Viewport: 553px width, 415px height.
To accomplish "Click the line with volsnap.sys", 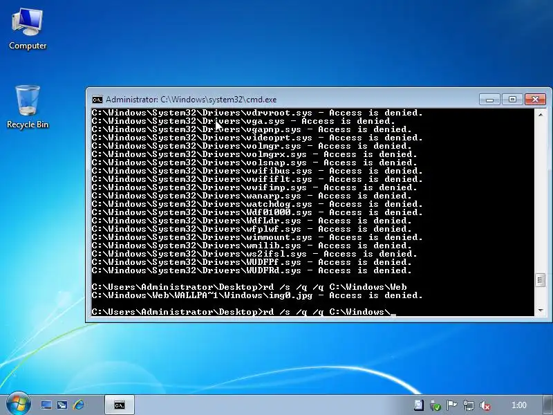I will [x=254, y=163].
